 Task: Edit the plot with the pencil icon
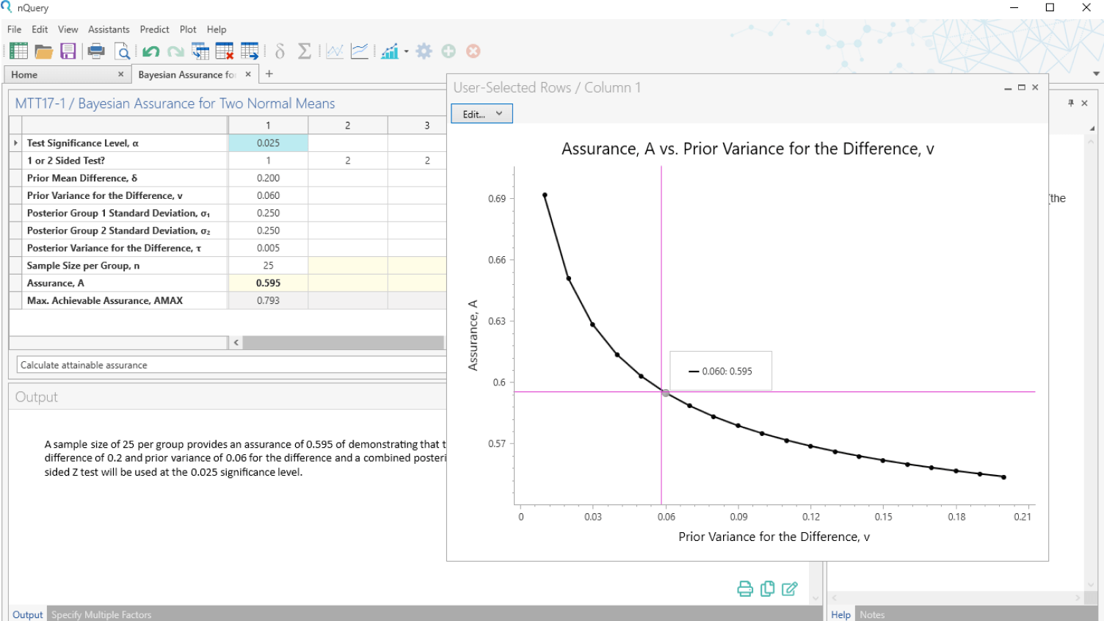pyautogui.click(x=790, y=589)
